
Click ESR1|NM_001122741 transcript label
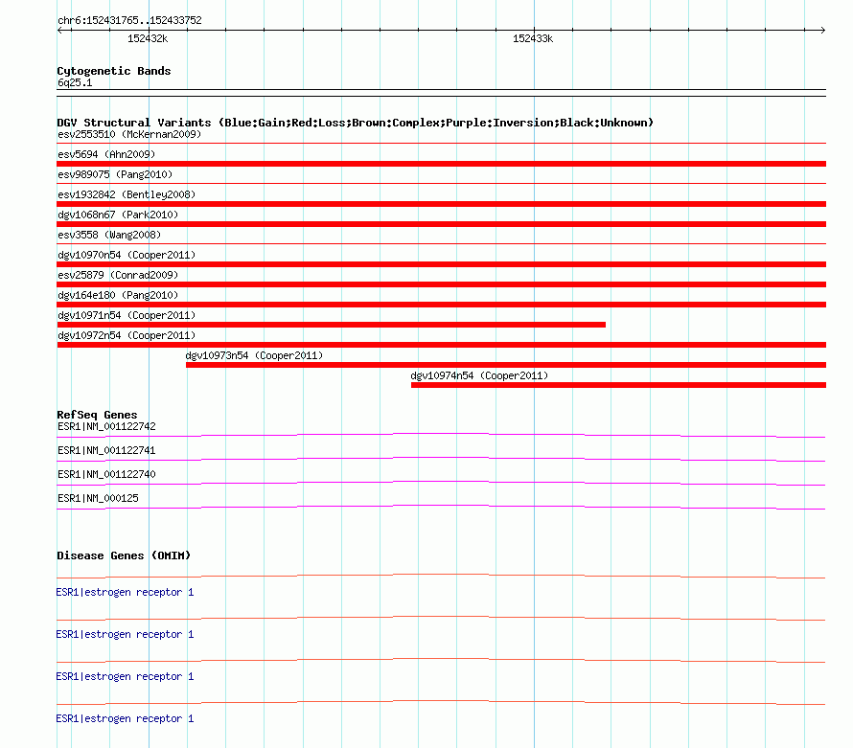pos(106,451)
